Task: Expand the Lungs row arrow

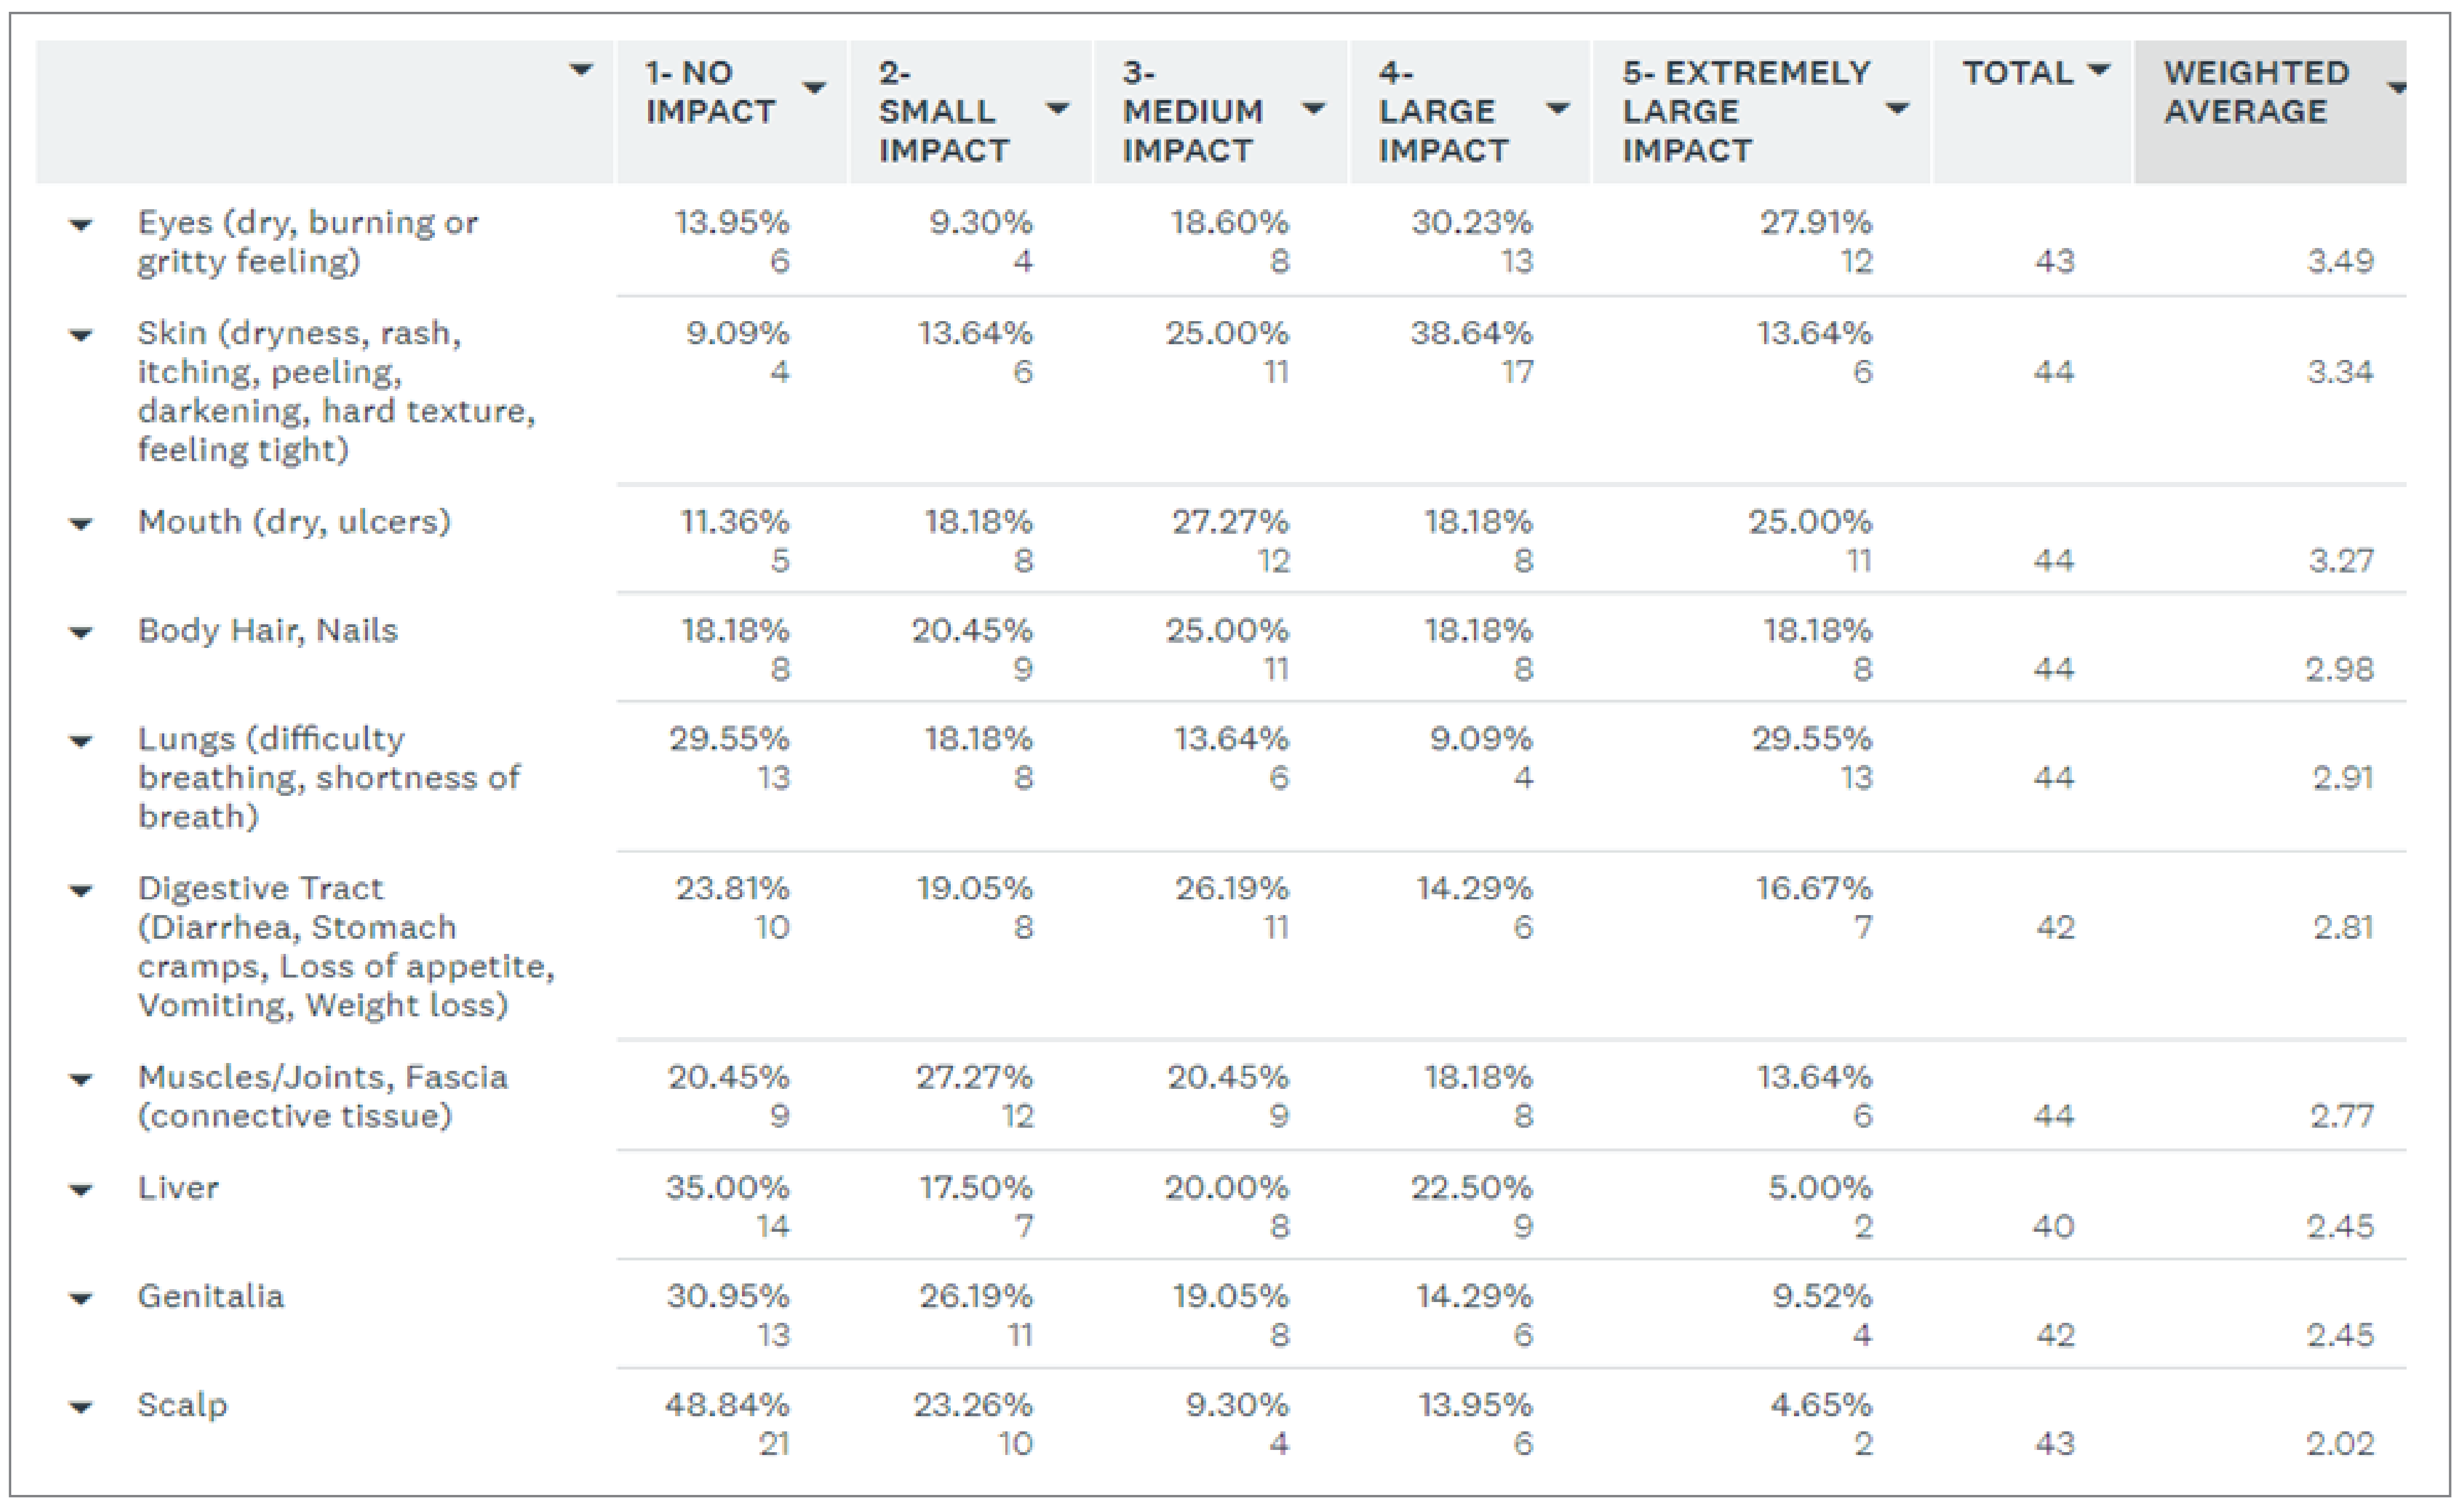Action: pyautogui.click(x=81, y=742)
